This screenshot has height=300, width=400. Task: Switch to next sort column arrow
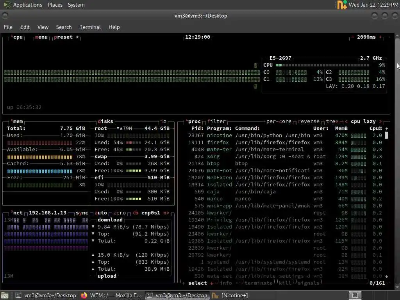pyautogui.click(x=380, y=121)
